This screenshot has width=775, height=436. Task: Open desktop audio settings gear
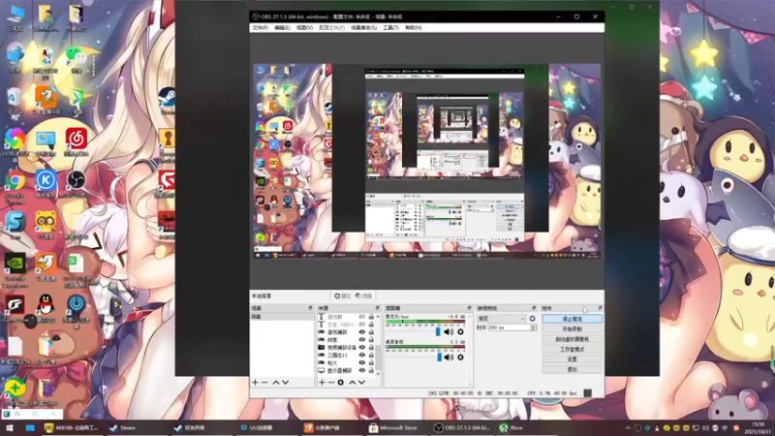click(461, 357)
